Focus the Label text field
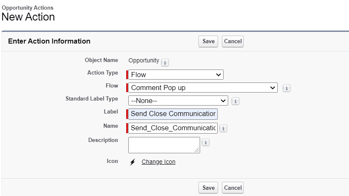Image resolution: width=349 pixels, height=196 pixels. (x=173, y=114)
